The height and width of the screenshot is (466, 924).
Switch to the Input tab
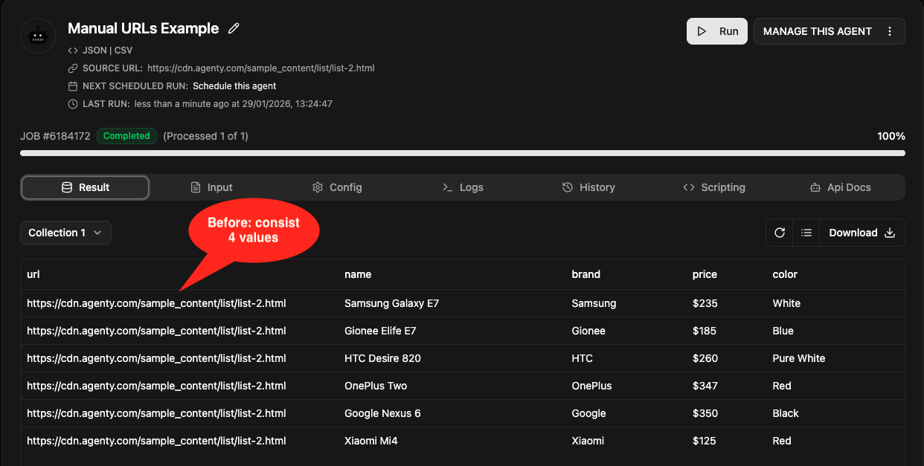tap(211, 187)
